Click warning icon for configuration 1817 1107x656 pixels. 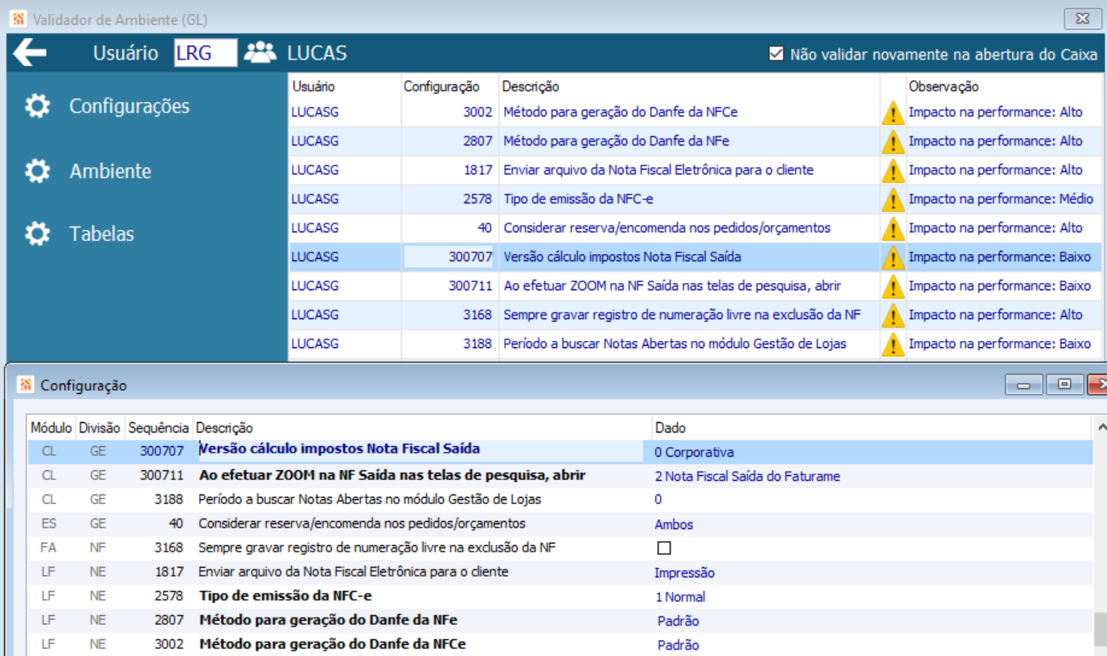(x=892, y=171)
